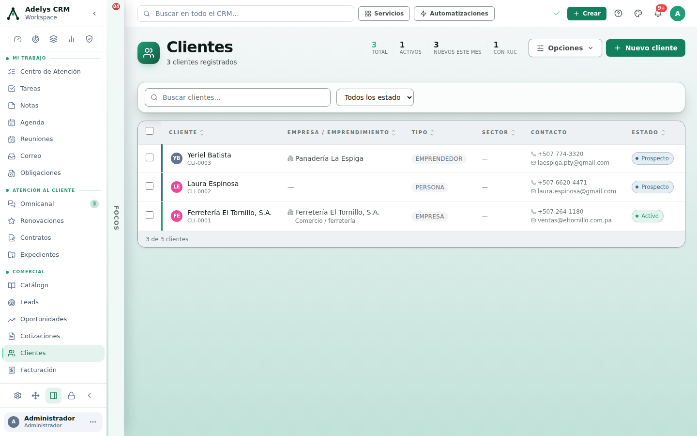Click the red 84 badge on Focos panel
The height and width of the screenshot is (436, 697).
[x=116, y=6]
